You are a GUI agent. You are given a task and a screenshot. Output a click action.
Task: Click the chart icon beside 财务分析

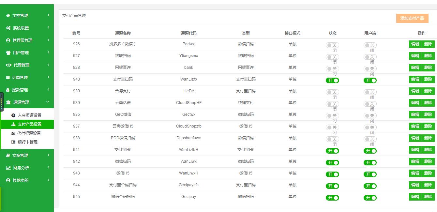[8, 168]
